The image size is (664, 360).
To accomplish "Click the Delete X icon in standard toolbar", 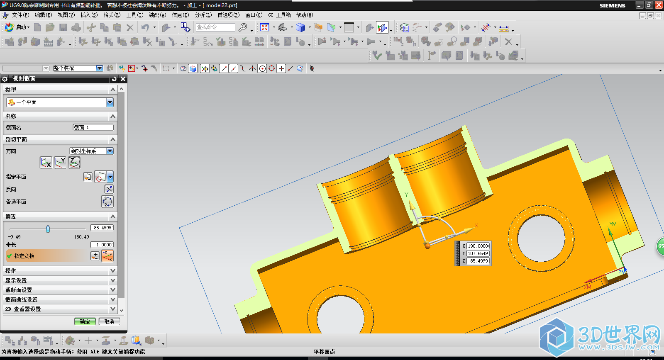I will (x=130, y=27).
